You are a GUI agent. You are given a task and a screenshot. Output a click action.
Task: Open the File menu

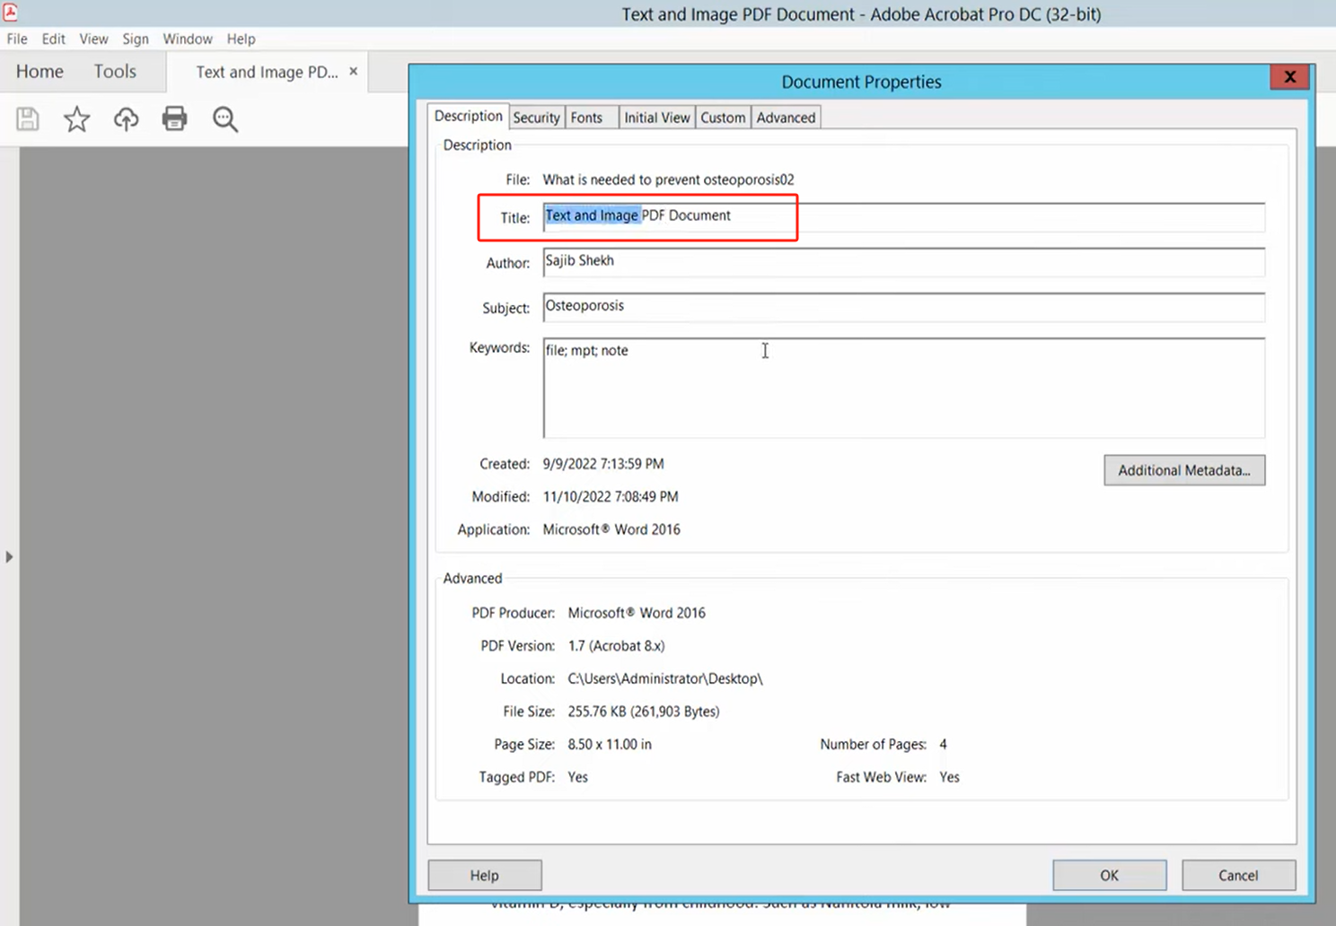pyautogui.click(x=17, y=39)
